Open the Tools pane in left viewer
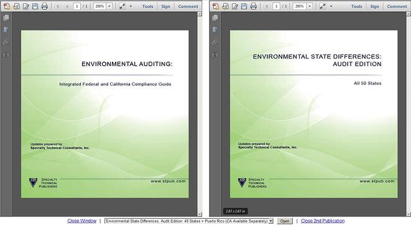Screen dimensions: 411x227 pyautogui.click(x=148, y=6)
